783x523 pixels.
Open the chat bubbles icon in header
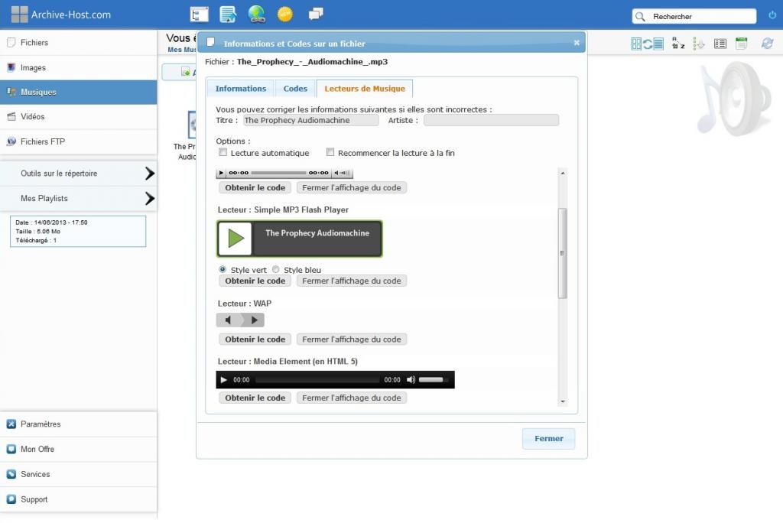pos(315,15)
